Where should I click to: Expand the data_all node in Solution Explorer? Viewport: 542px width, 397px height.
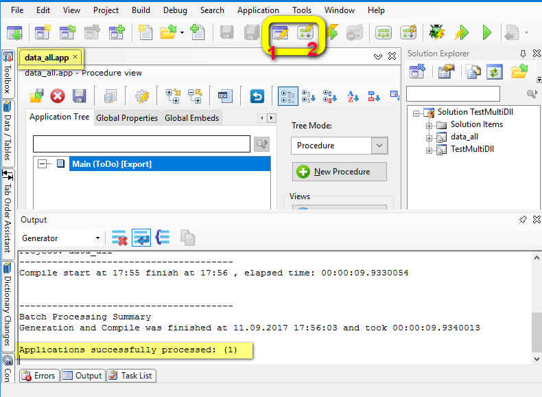point(429,137)
